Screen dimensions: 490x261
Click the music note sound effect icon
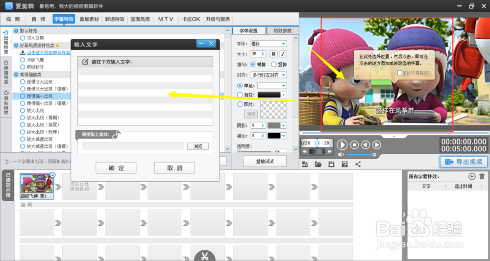pos(116,134)
